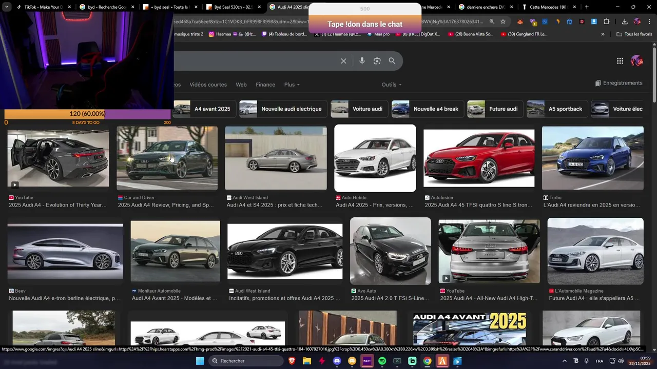Open a new browser tab
Image resolution: width=657 pixels, height=369 pixels.
click(587, 7)
